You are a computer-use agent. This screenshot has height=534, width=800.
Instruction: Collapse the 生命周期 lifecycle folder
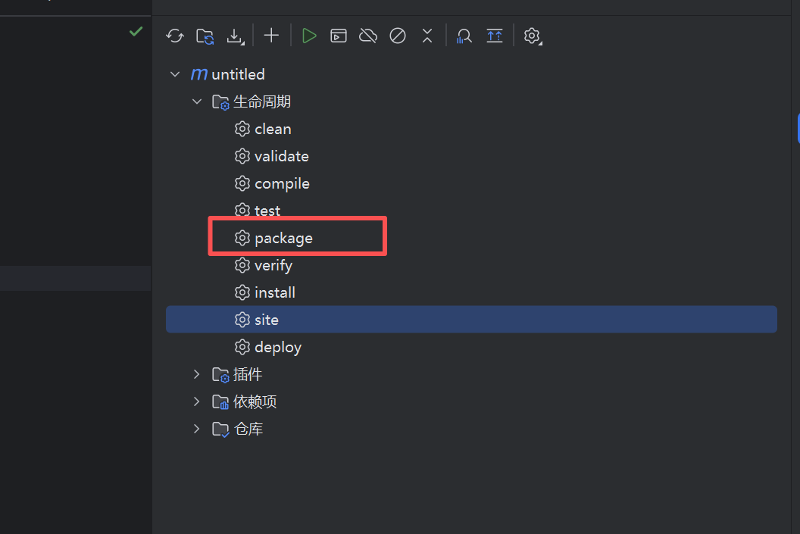point(197,101)
